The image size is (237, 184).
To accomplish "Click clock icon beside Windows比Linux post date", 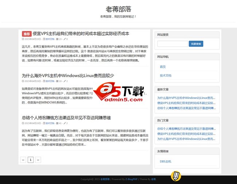I will coord(23,81).
